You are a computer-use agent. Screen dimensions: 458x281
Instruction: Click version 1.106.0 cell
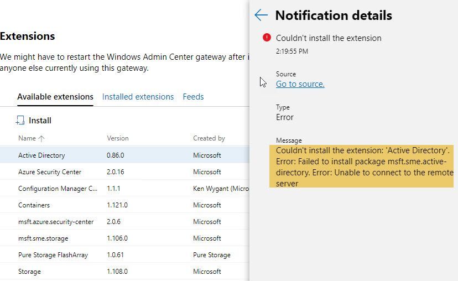coord(117,238)
